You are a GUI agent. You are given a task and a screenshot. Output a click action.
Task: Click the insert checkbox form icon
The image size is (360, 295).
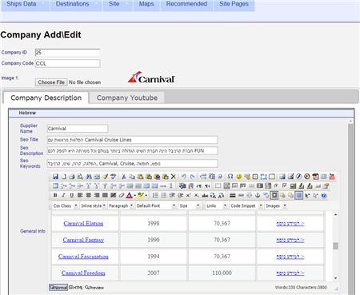pos(285,185)
